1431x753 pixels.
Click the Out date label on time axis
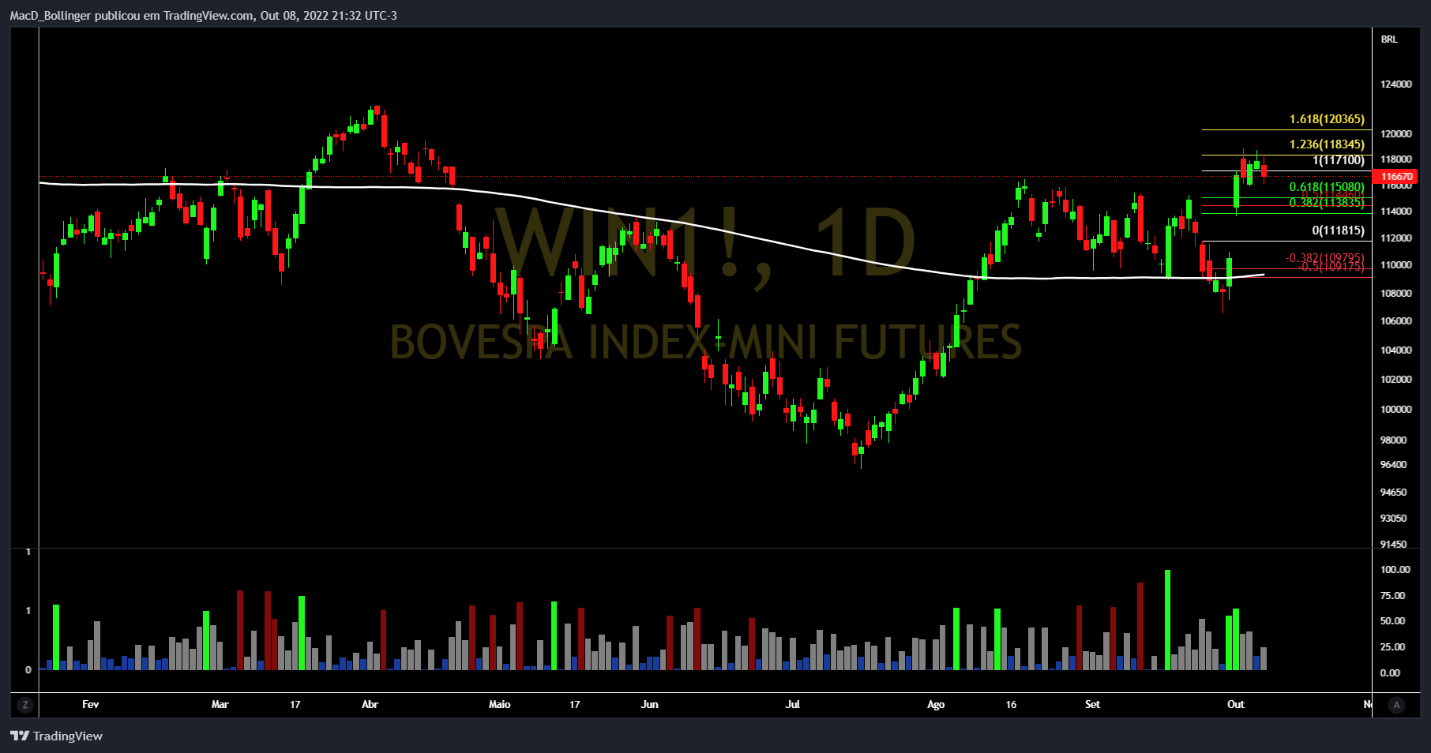coord(1236,705)
